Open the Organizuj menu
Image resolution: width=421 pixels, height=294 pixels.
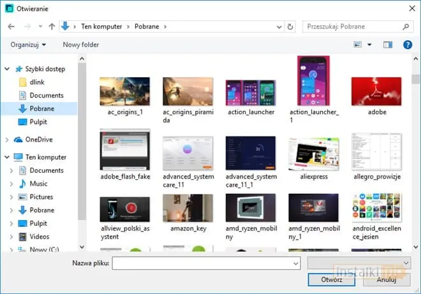tap(28, 45)
